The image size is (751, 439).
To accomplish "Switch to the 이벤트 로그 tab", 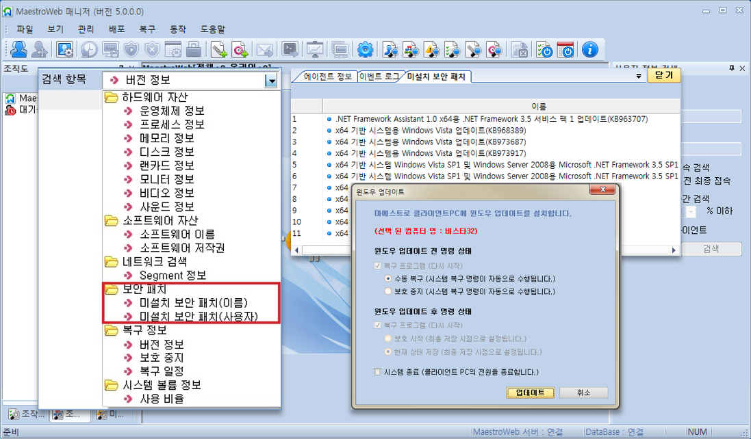I will (378, 77).
